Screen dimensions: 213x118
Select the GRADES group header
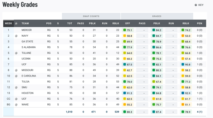point(157,16)
